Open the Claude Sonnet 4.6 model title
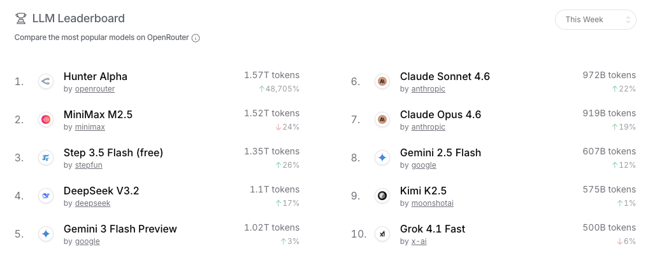 [445, 77]
